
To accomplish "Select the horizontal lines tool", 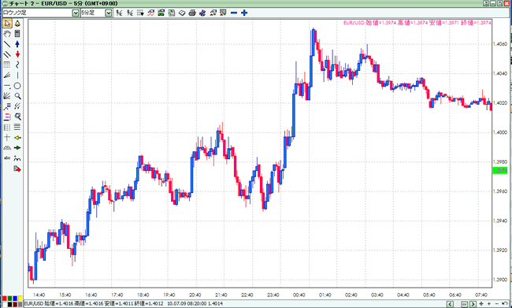I will point(17,127).
